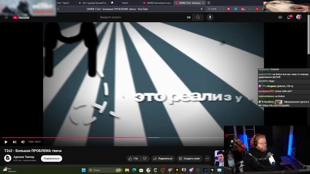Open the vk.com/t2x2public link in chat
This screenshot has height=174, width=310.
[x=276, y=105]
